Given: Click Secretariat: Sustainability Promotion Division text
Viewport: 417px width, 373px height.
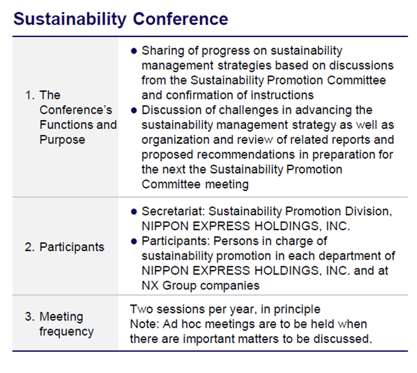Looking at the screenshot, I should coord(267,212).
